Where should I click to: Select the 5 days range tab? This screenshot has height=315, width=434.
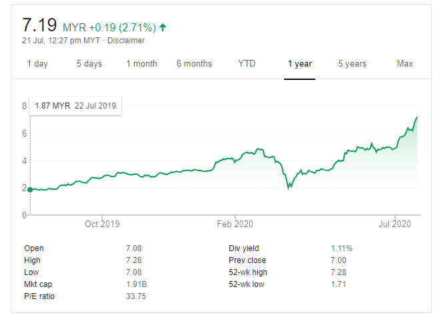pos(89,64)
